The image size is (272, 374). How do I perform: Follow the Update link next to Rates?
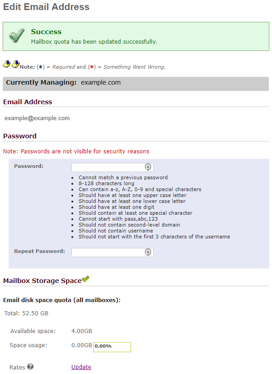[x=81, y=367]
